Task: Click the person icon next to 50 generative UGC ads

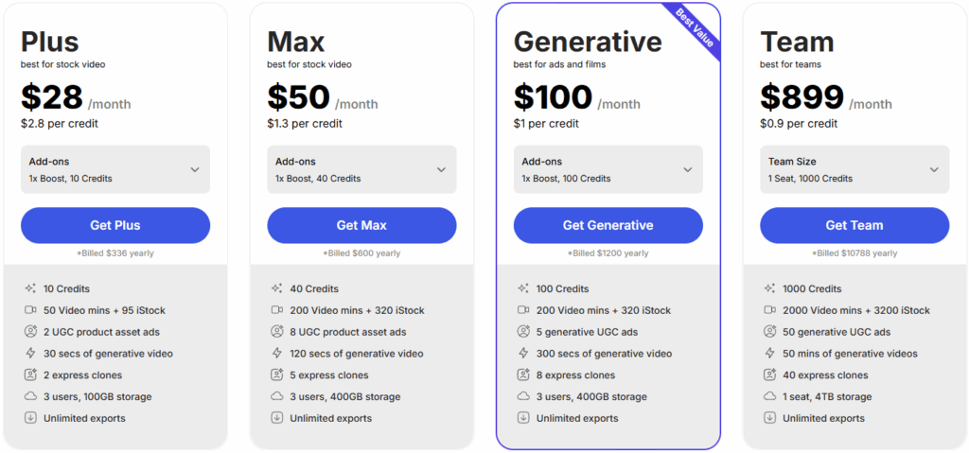Action: [769, 332]
